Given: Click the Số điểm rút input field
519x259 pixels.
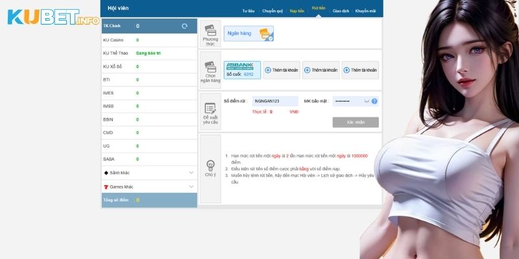Looking at the screenshot, I should pos(275,102).
